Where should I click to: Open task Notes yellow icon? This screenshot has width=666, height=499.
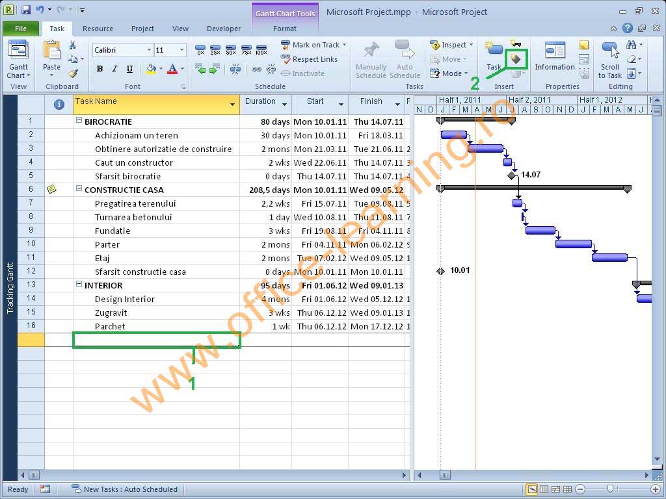click(584, 45)
